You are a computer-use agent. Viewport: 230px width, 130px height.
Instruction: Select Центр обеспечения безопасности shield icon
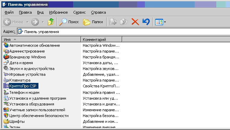(x=6, y=116)
